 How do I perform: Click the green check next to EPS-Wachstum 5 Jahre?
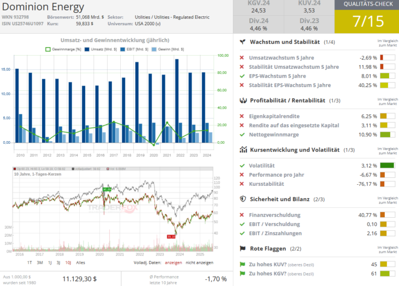point(242,76)
